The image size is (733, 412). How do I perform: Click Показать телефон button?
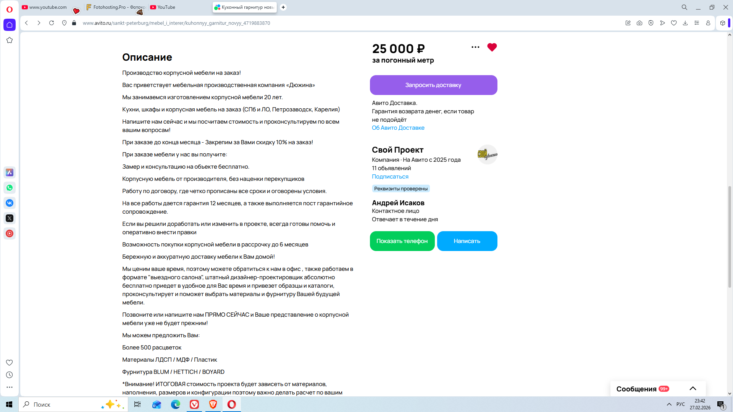point(402,241)
